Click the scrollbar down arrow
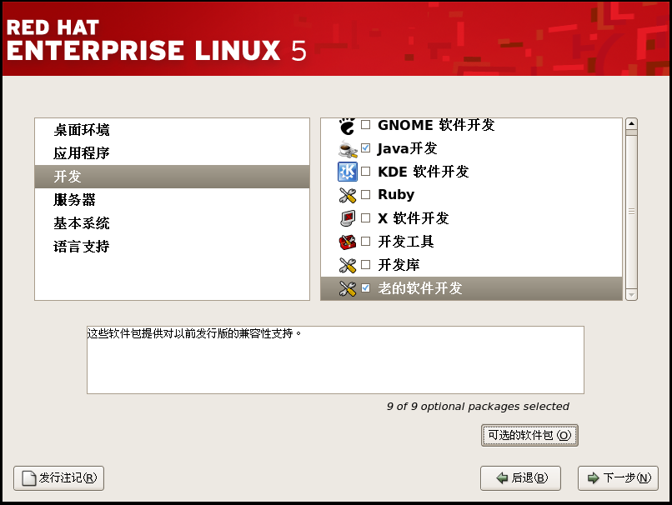672x505 pixels. [x=631, y=295]
